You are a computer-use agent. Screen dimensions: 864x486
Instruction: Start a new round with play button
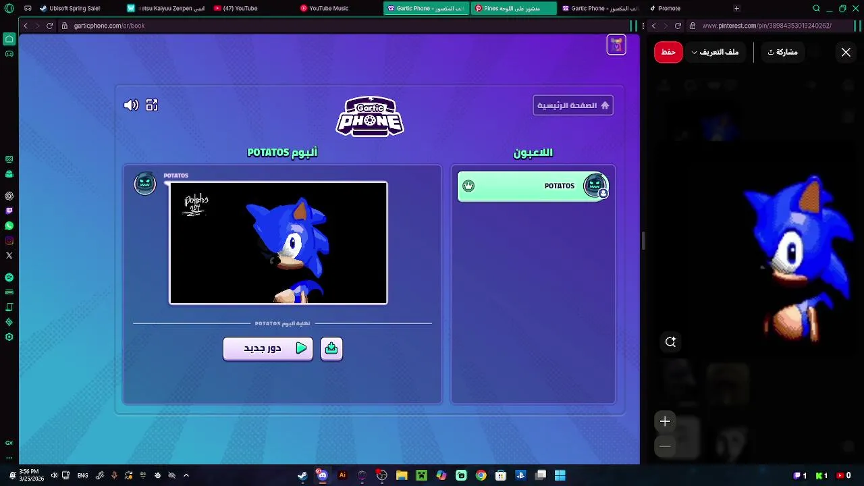(268, 348)
